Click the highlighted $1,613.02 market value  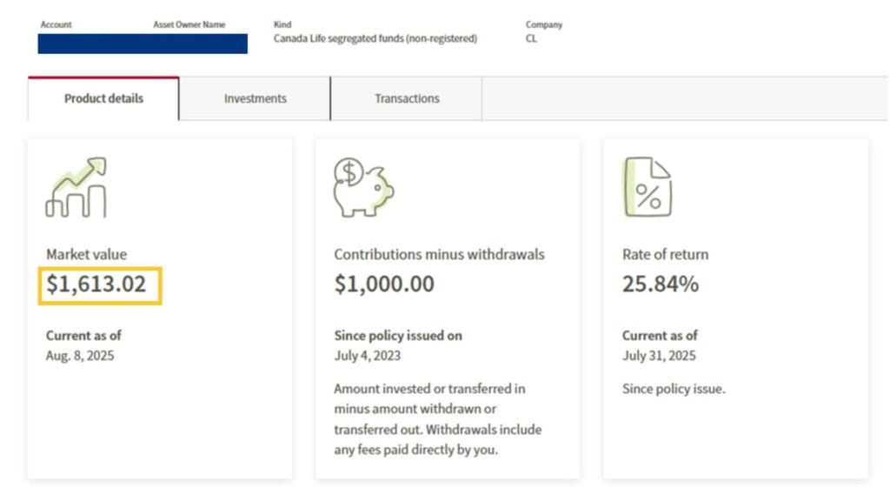99,284
